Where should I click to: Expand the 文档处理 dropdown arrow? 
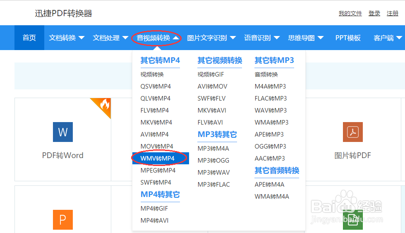tap(125, 38)
